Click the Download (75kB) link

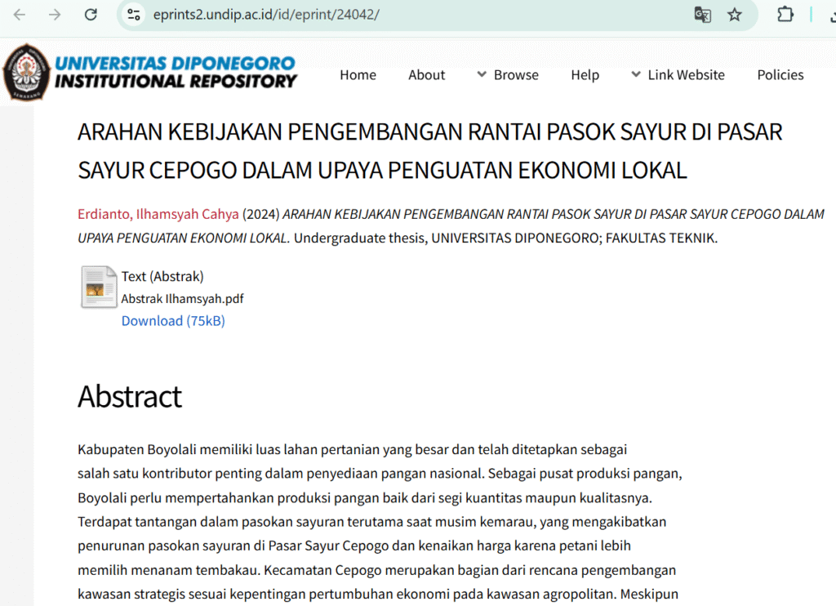[x=173, y=321]
